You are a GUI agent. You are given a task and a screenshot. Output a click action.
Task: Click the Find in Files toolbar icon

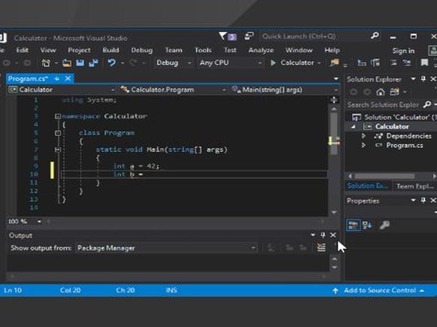pos(334,63)
